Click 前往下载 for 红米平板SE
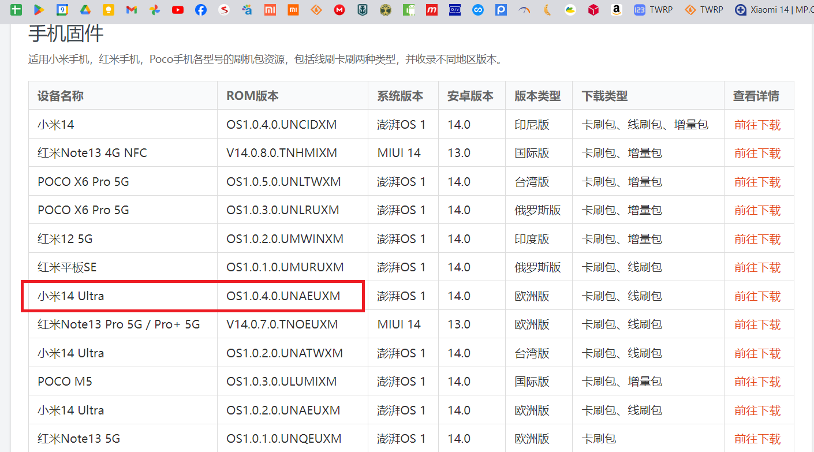The image size is (814, 452). (757, 268)
